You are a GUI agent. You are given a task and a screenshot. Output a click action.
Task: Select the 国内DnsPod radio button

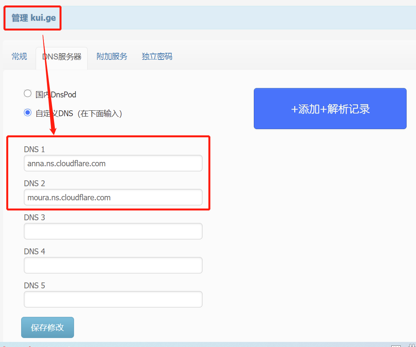pyautogui.click(x=27, y=93)
